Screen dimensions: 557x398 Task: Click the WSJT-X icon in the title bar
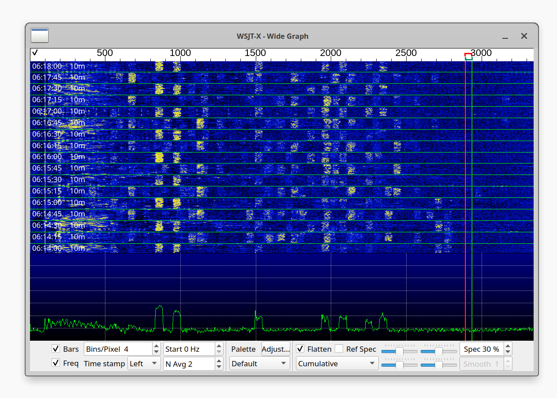click(40, 36)
